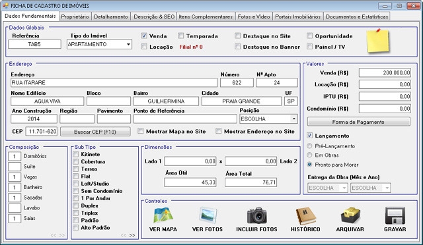Open the Portais Imobiliários tab
This screenshot has height=245, width=423.
coord(298,16)
